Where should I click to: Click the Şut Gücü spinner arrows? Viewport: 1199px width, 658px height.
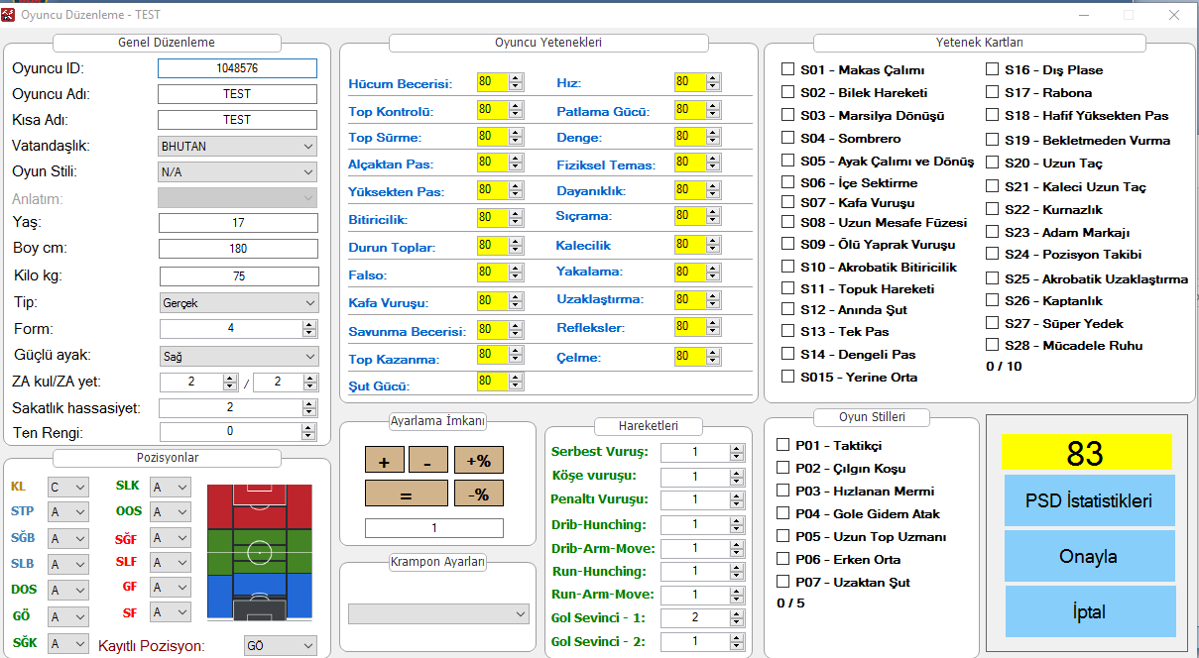click(x=515, y=381)
